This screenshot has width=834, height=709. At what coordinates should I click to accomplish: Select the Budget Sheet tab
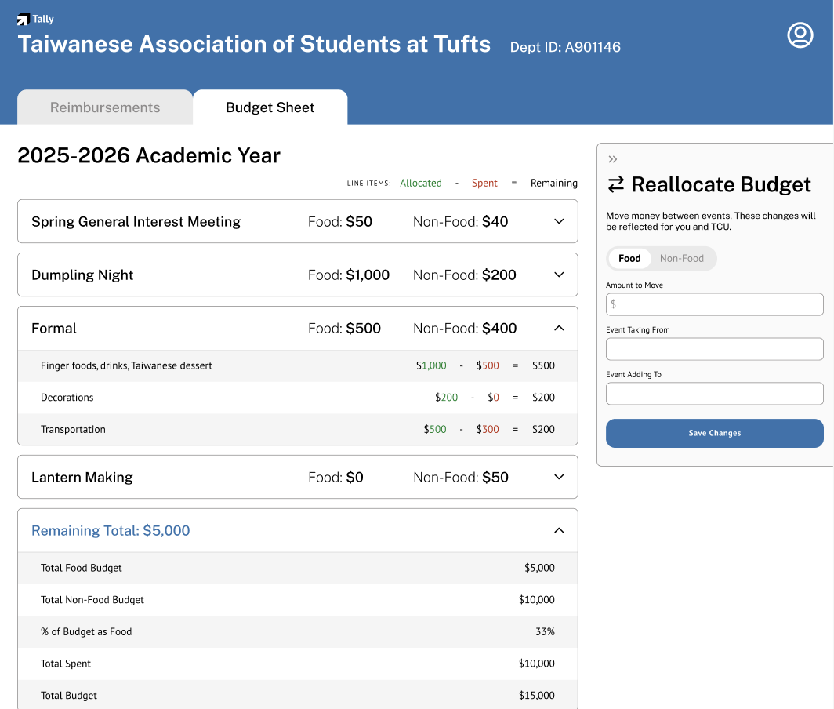click(270, 107)
